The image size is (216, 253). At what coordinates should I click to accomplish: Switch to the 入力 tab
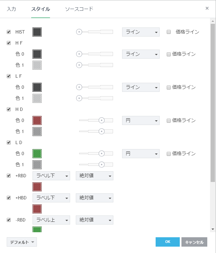click(x=11, y=9)
